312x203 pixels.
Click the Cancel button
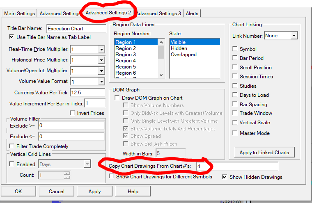[57, 192]
